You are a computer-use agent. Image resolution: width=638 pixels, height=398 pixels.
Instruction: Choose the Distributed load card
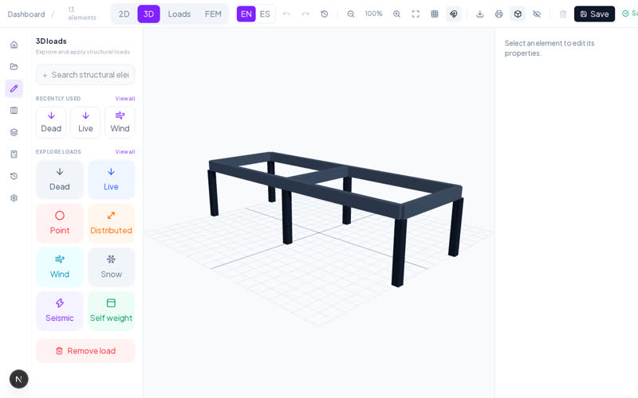pyautogui.click(x=111, y=224)
